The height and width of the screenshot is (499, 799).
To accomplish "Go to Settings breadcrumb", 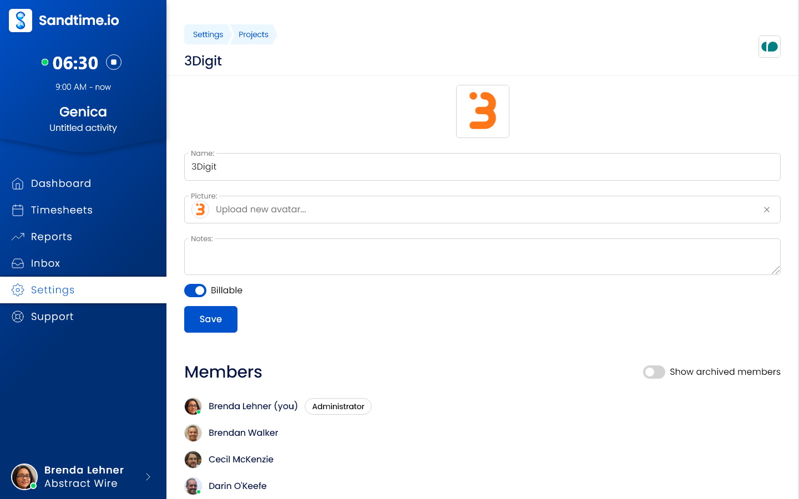I will coord(208,34).
